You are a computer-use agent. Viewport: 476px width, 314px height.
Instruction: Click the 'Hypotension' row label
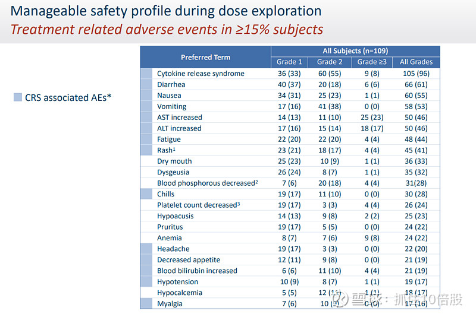[x=177, y=281]
